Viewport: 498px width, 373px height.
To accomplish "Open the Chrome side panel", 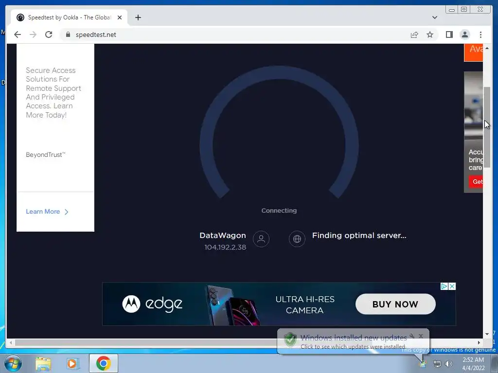I will pos(449,34).
